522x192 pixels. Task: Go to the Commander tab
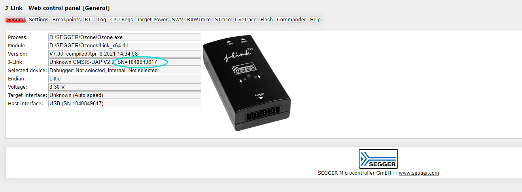click(x=291, y=19)
